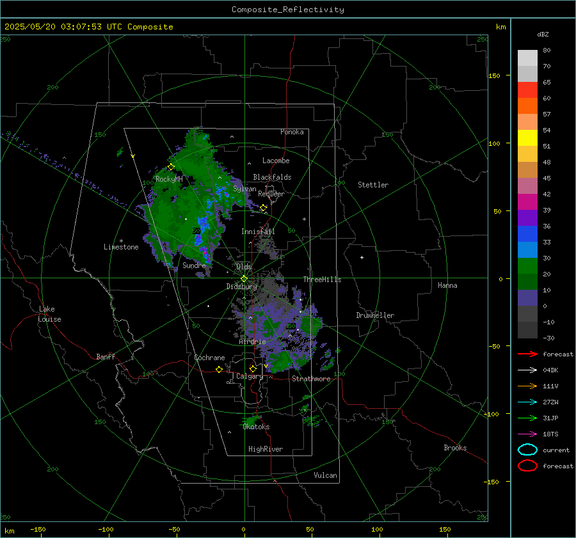
Task: Click the Blackfalds map label
Action: pyautogui.click(x=272, y=177)
